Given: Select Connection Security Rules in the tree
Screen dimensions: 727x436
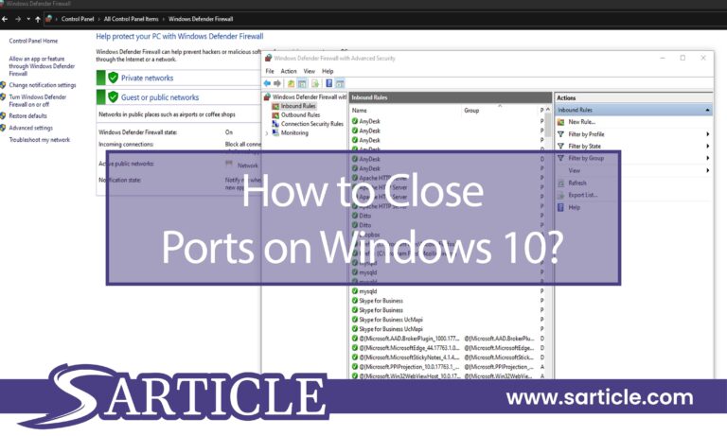Looking at the screenshot, I should (312, 124).
